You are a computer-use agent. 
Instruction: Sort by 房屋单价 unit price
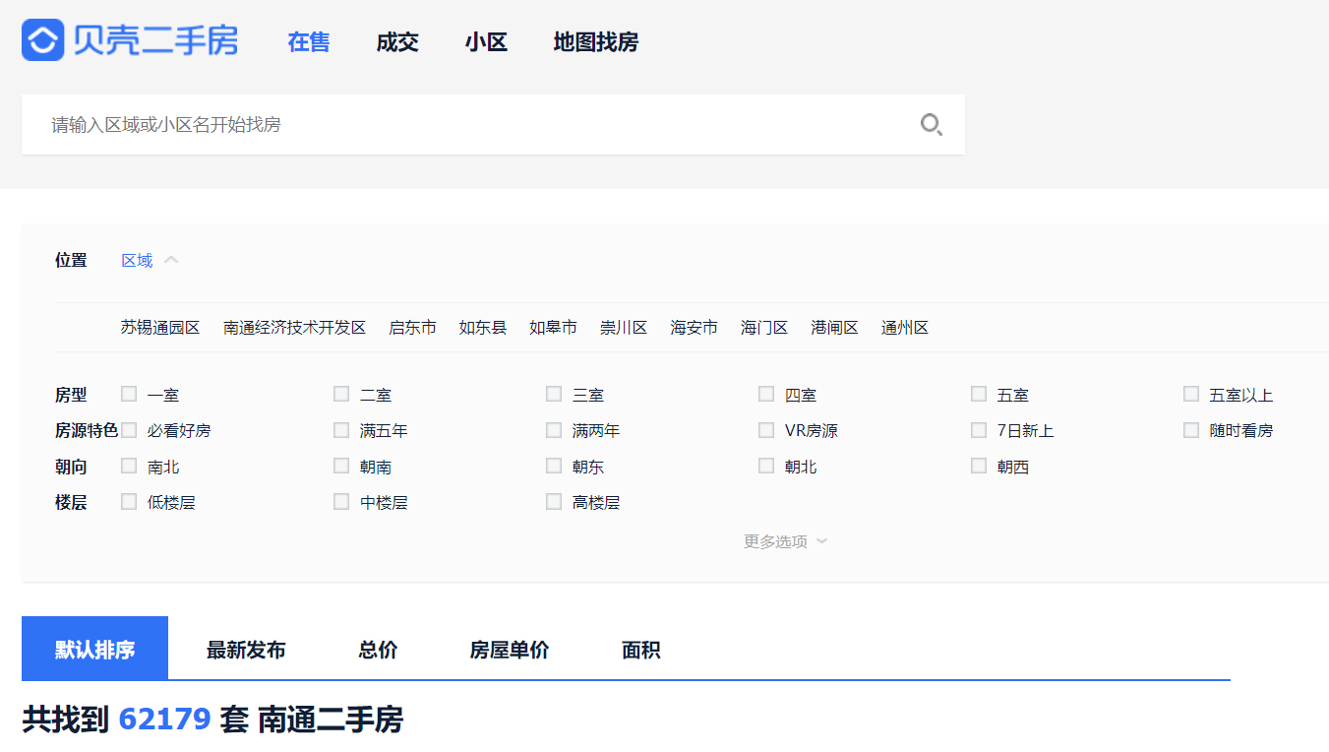[x=509, y=649]
